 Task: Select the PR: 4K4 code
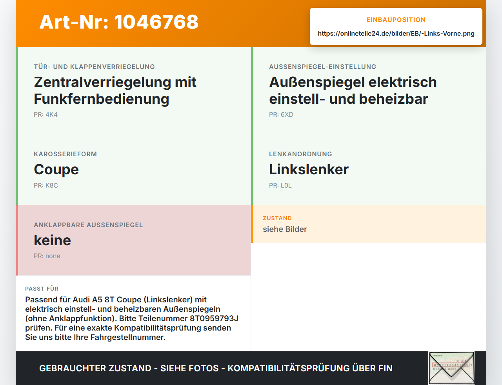45,114
